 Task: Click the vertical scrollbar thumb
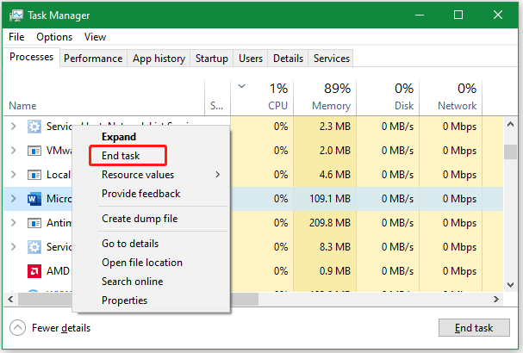pyautogui.click(x=510, y=152)
